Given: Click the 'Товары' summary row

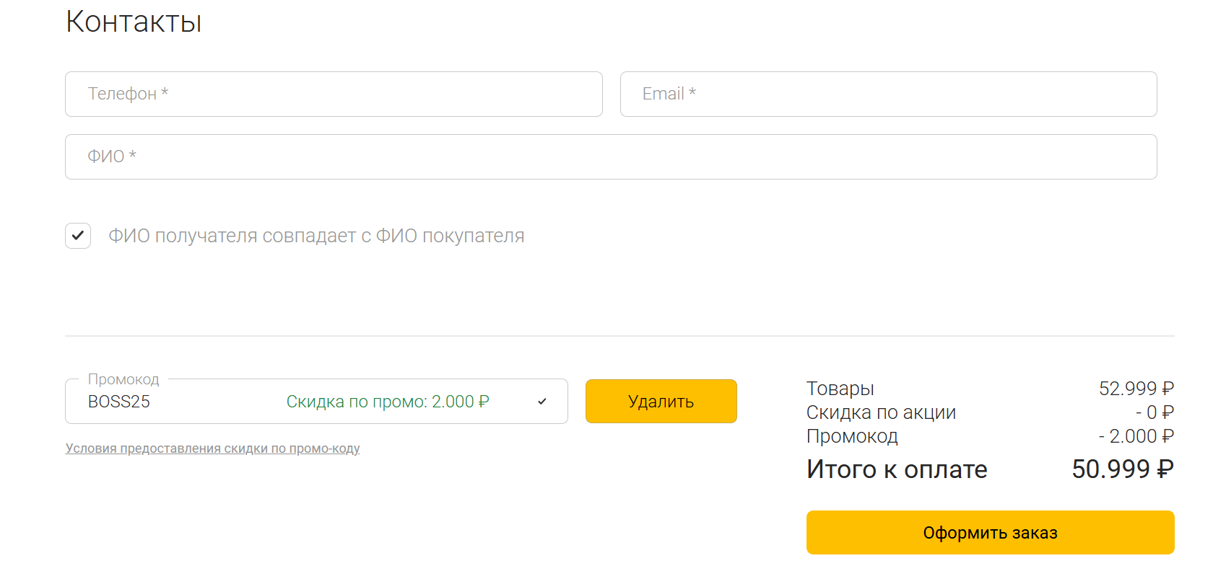Looking at the screenshot, I should tap(840, 388).
